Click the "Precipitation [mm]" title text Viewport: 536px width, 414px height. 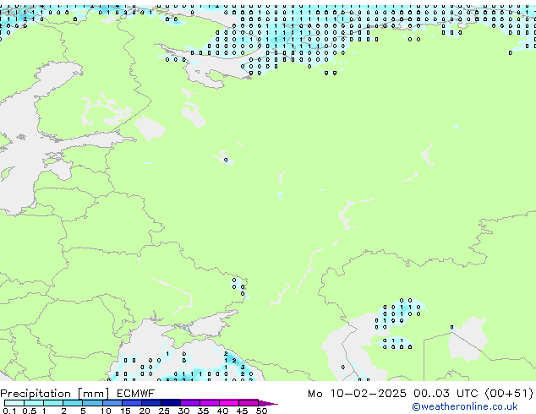[55, 394]
